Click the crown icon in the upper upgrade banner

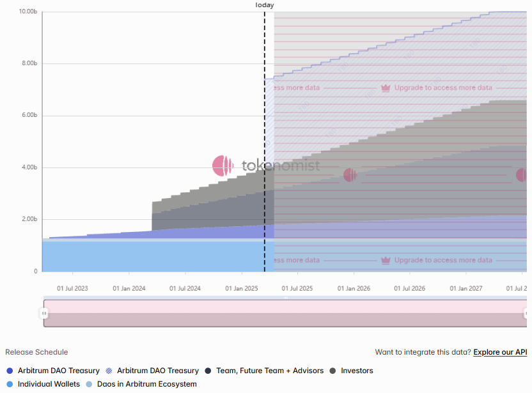(x=386, y=88)
